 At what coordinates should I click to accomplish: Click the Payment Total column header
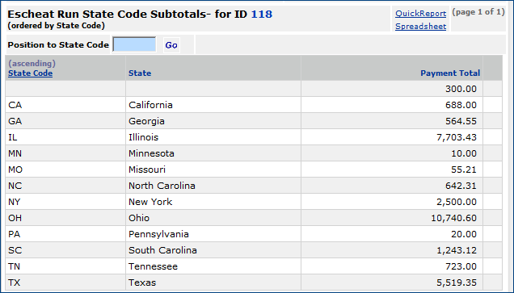pyautogui.click(x=450, y=73)
